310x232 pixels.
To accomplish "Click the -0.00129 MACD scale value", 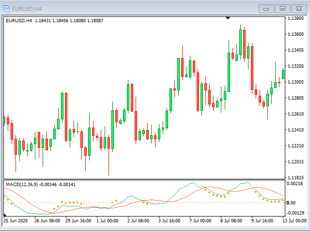I will [x=295, y=213].
